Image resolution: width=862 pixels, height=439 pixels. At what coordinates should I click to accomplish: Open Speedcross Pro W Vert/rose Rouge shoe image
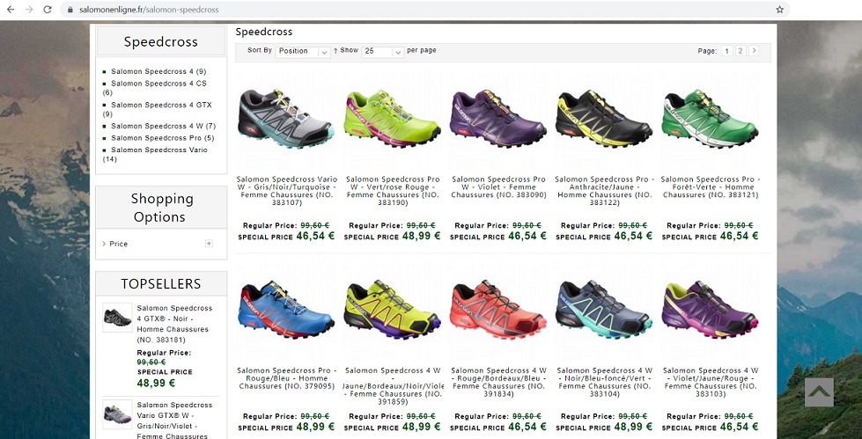tap(393, 119)
